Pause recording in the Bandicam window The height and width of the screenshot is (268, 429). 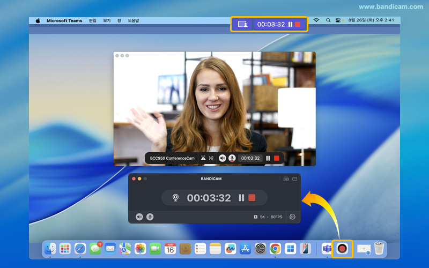point(241,198)
